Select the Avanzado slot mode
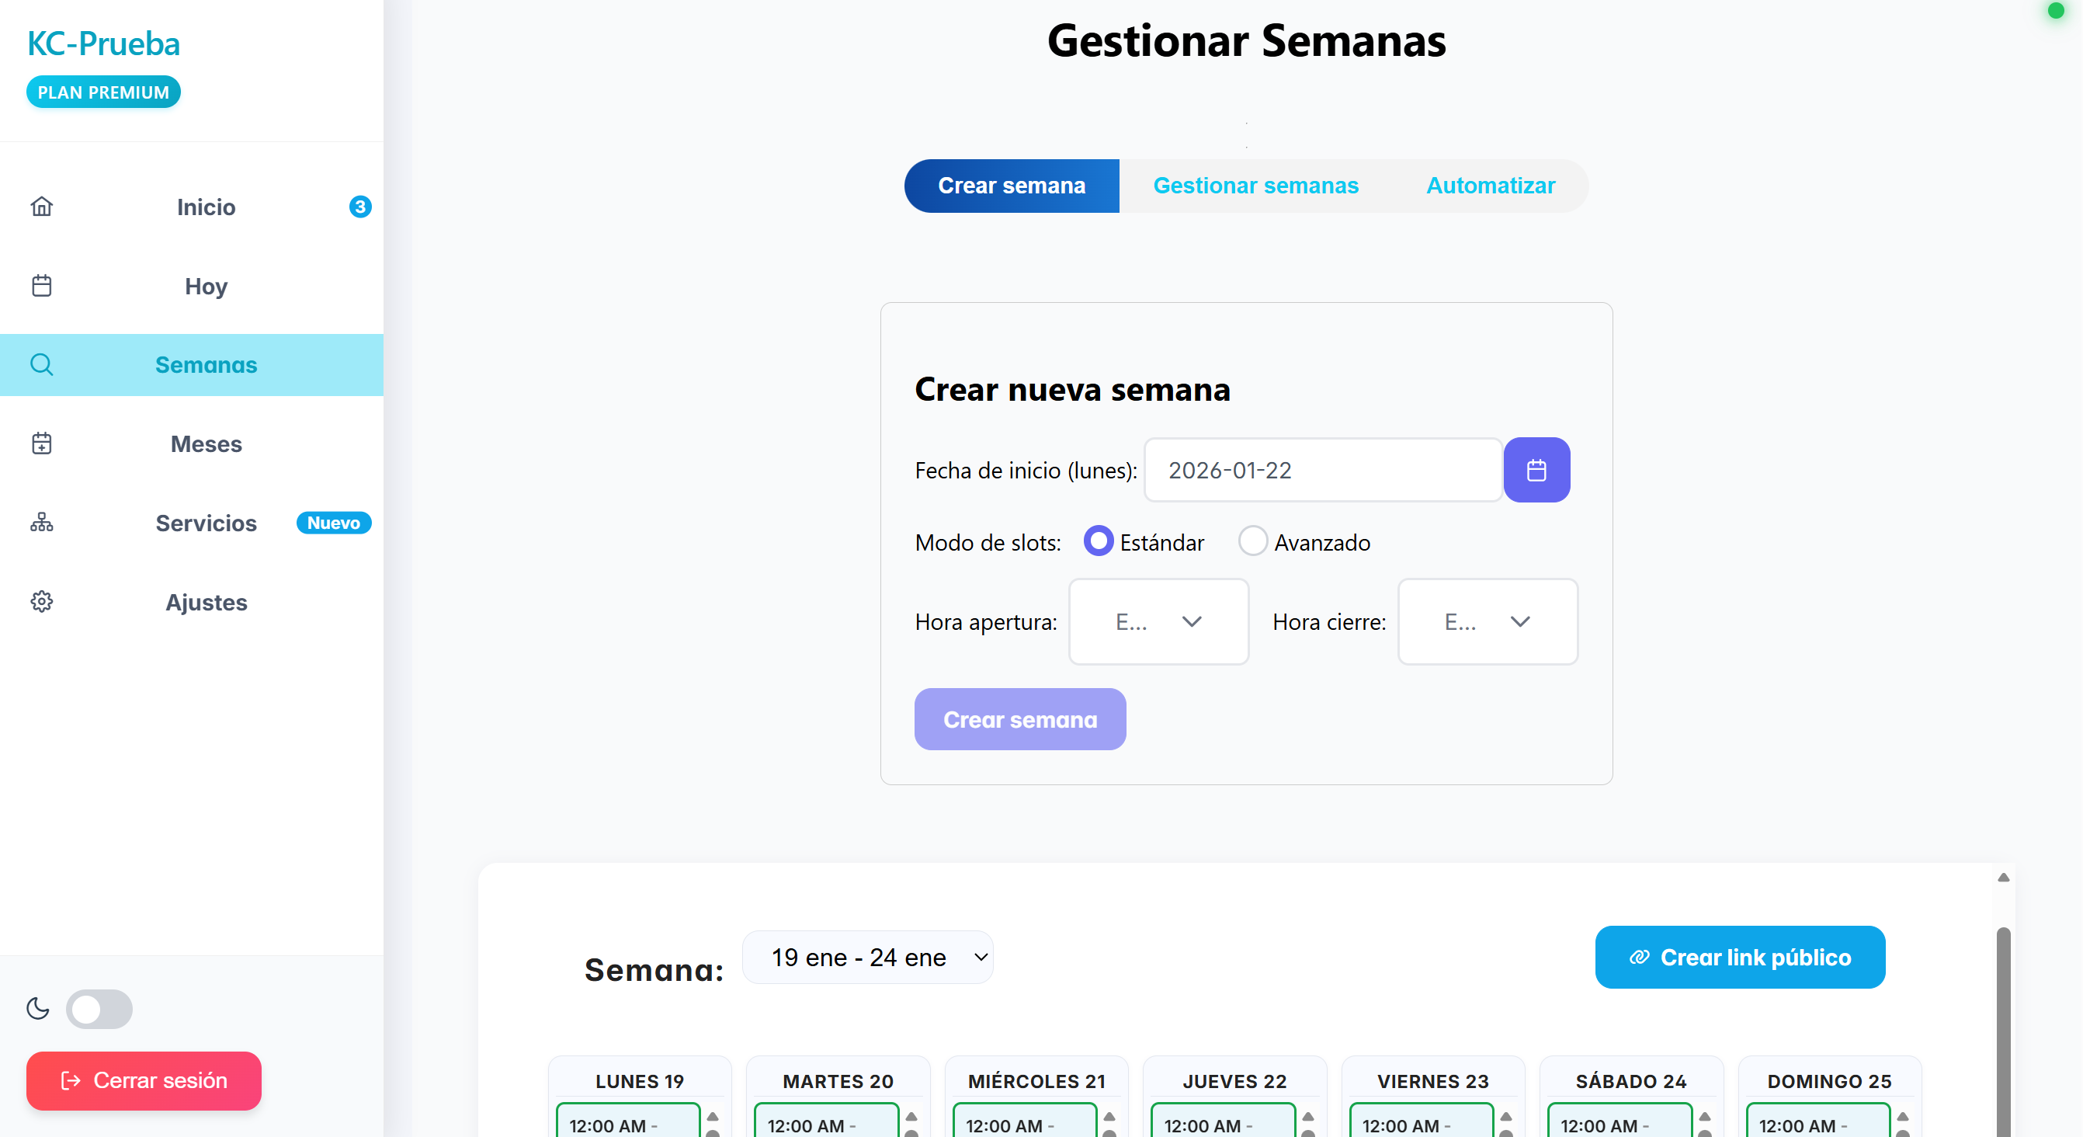 1252,542
